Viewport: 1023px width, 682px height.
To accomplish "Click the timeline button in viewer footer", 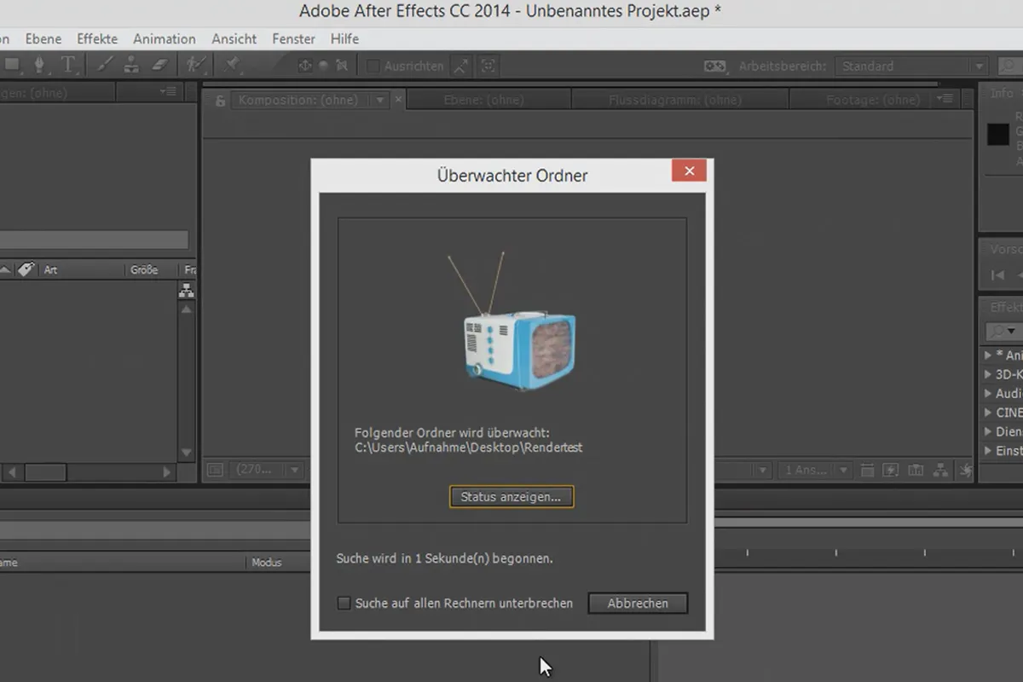I will (x=916, y=470).
